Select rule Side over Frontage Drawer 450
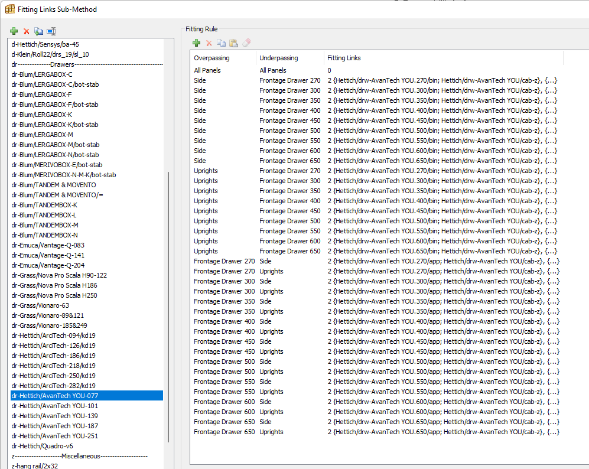Viewport: 589px width, 469px height. pyautogui.click(x=377, y=120)
